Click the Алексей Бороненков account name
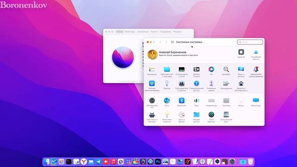The image size is (297, 167). [173, 52]
